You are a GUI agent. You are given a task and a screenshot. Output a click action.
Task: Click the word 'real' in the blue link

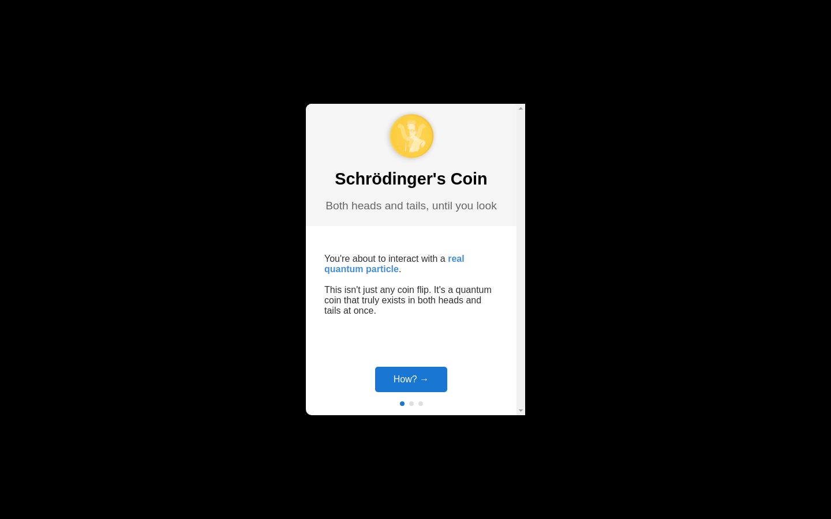click(x=456, y=259)
